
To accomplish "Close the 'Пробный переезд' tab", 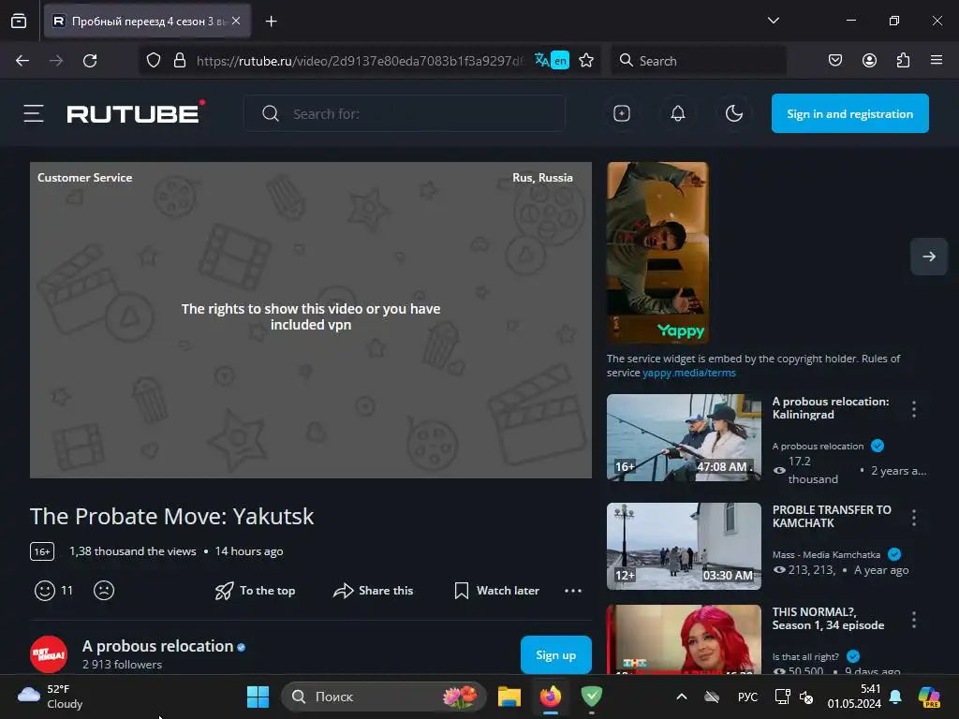I will click(237, 21).
